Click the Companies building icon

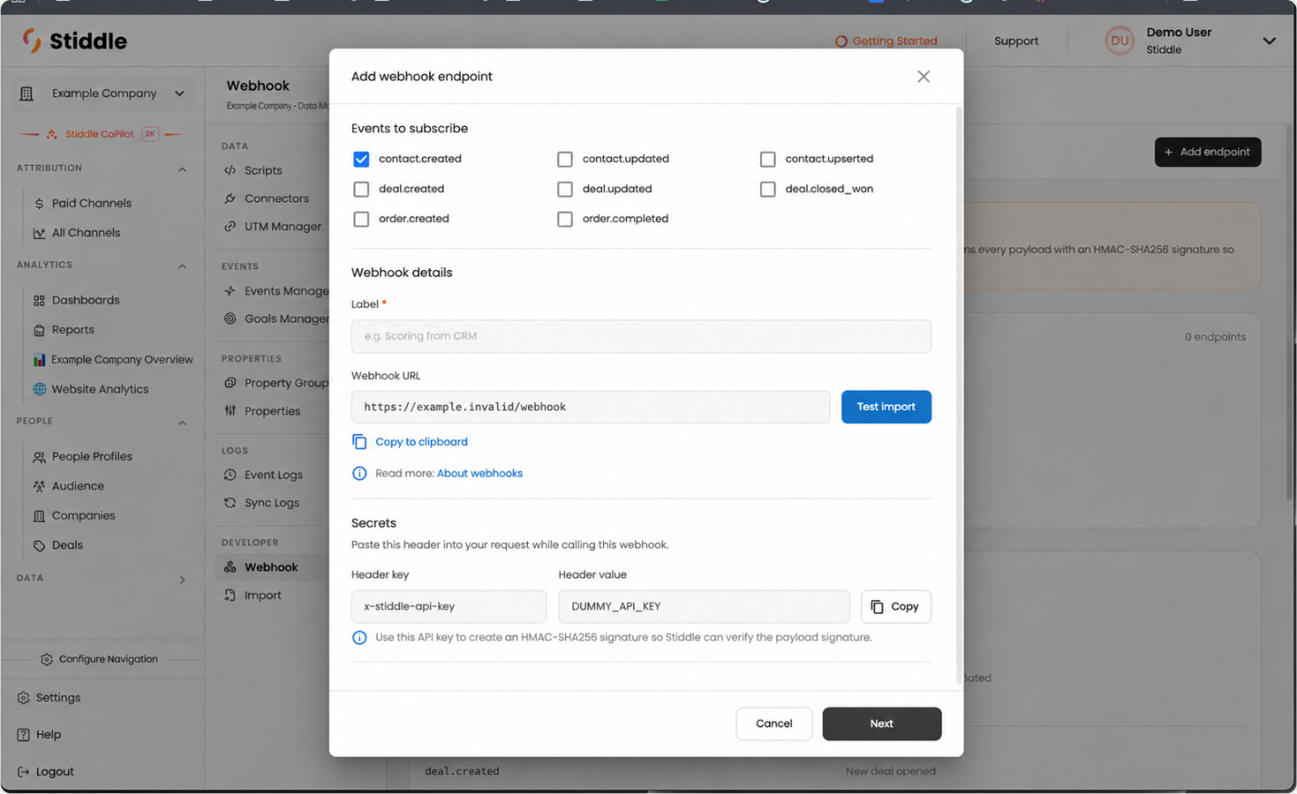click(x=39, y=517)
